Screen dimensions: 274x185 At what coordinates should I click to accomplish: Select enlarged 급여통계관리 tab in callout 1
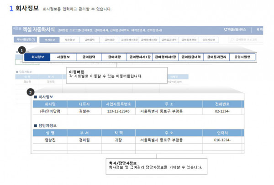(216, 57)
